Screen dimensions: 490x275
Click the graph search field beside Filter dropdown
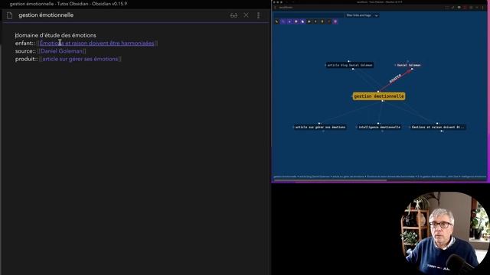309,15
